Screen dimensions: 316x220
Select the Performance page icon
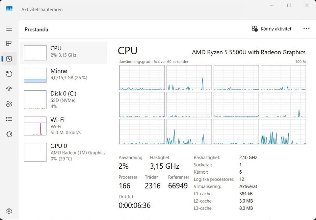[x=9, y=59]
